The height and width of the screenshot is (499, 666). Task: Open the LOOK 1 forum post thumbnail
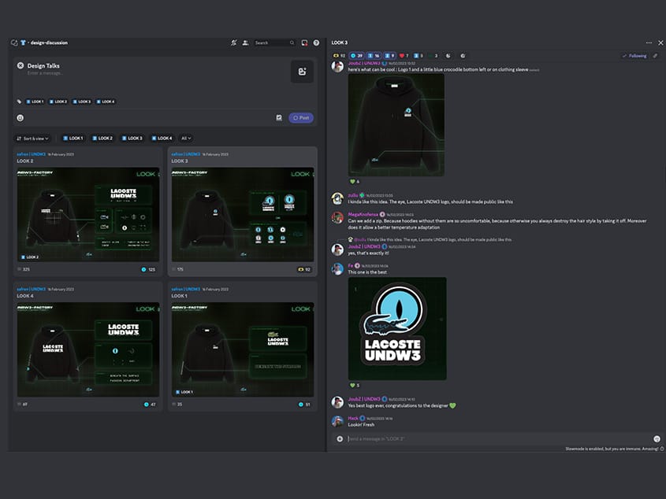click(x=243, y=349)
